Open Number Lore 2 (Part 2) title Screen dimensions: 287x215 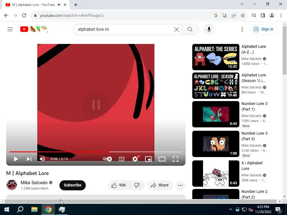pyautogui.click(x=254, y=194)
